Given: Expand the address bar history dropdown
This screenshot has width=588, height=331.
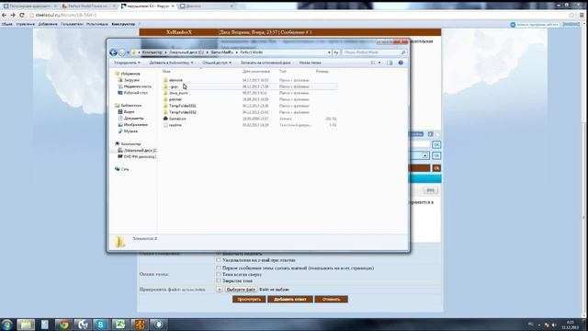Looking at the screenshot, I should click(329, 52).
